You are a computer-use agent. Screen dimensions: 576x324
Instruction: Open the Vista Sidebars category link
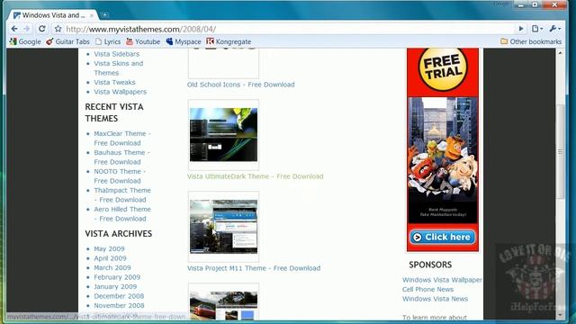[116, 54]
